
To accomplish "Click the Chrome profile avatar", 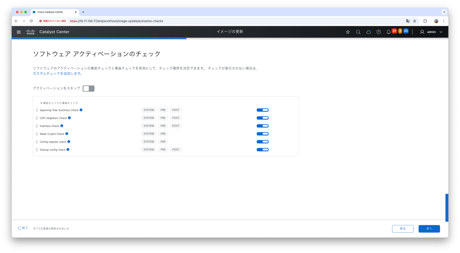I will click(x=436, y=21).
